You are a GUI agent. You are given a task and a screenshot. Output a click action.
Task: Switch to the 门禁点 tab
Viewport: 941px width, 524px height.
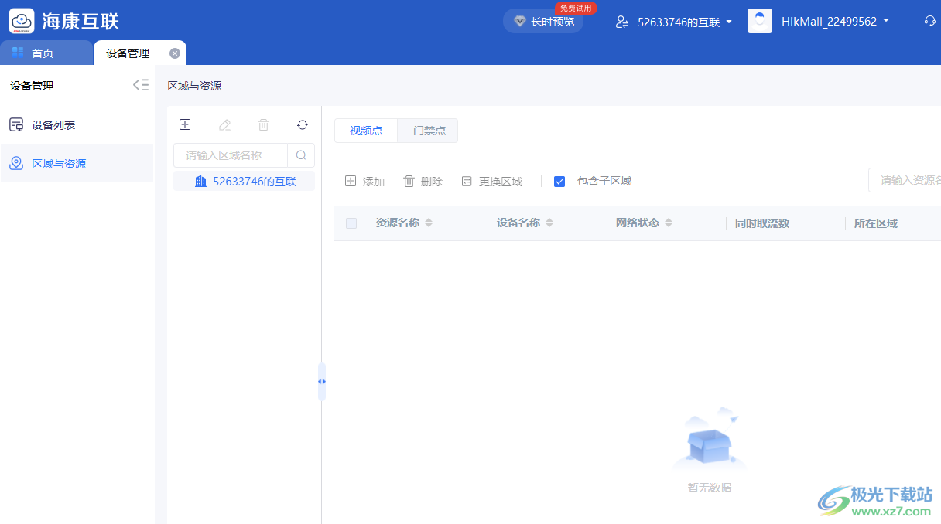tap(427, 130)
